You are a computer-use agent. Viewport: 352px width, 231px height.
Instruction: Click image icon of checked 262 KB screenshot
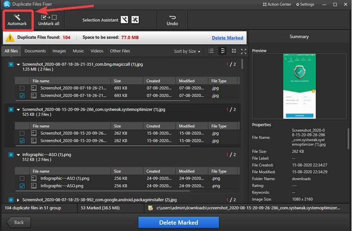(x=34, y=141)
